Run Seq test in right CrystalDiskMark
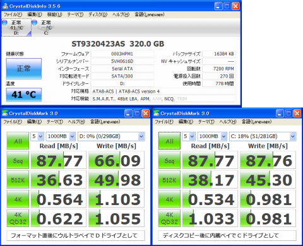 tap(169, 160)
